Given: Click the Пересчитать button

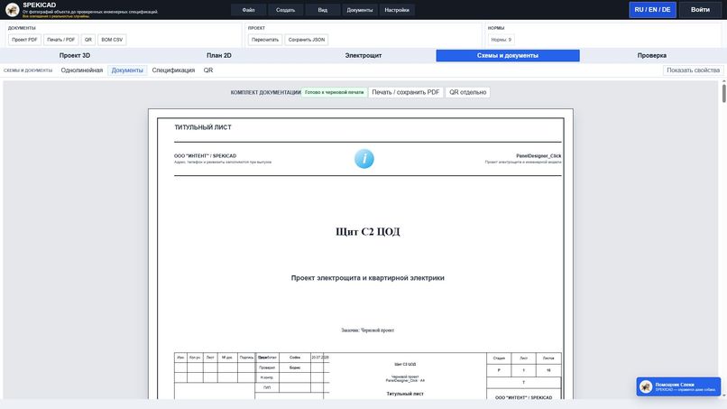Looking at the screenshot, I should click(x=265, y=40).
